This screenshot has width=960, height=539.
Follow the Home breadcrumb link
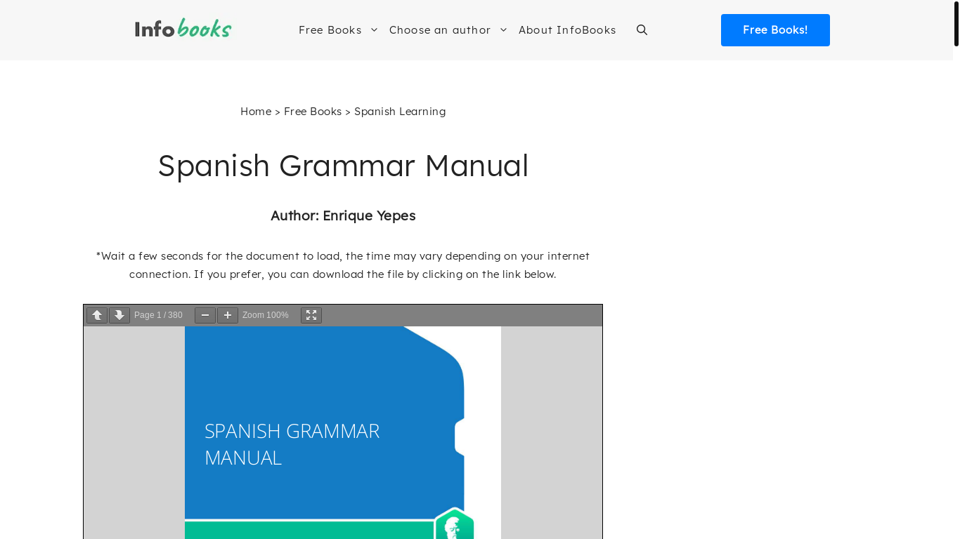click(256, 111)
